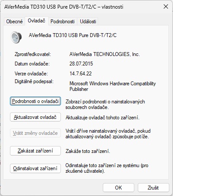Viewport: 222px width, 196px height.
Task: Click the driver date 28.07.2015 value
Action: [81, 64]
